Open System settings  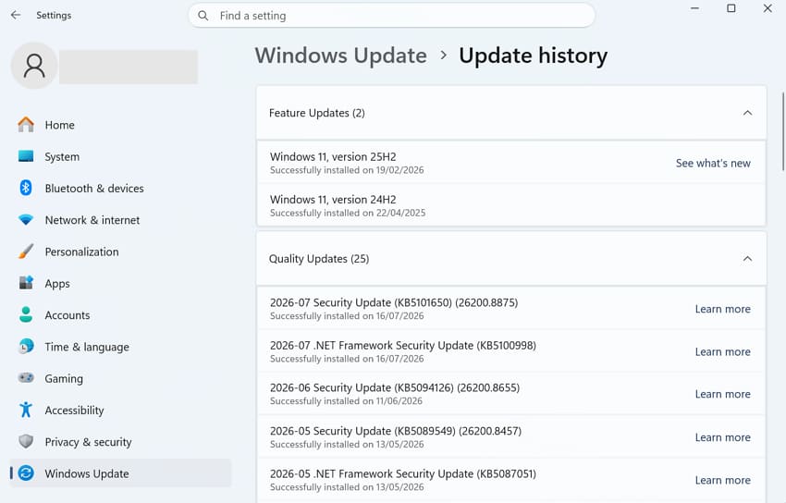120,156
